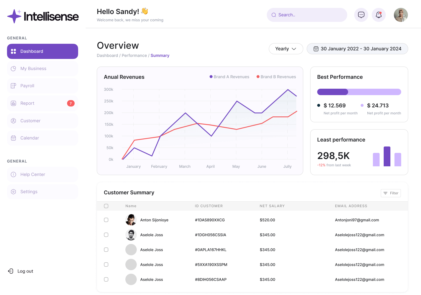Expand the Yearly period dropdown
Screen dimensions: 421x295
pos(286,49)
